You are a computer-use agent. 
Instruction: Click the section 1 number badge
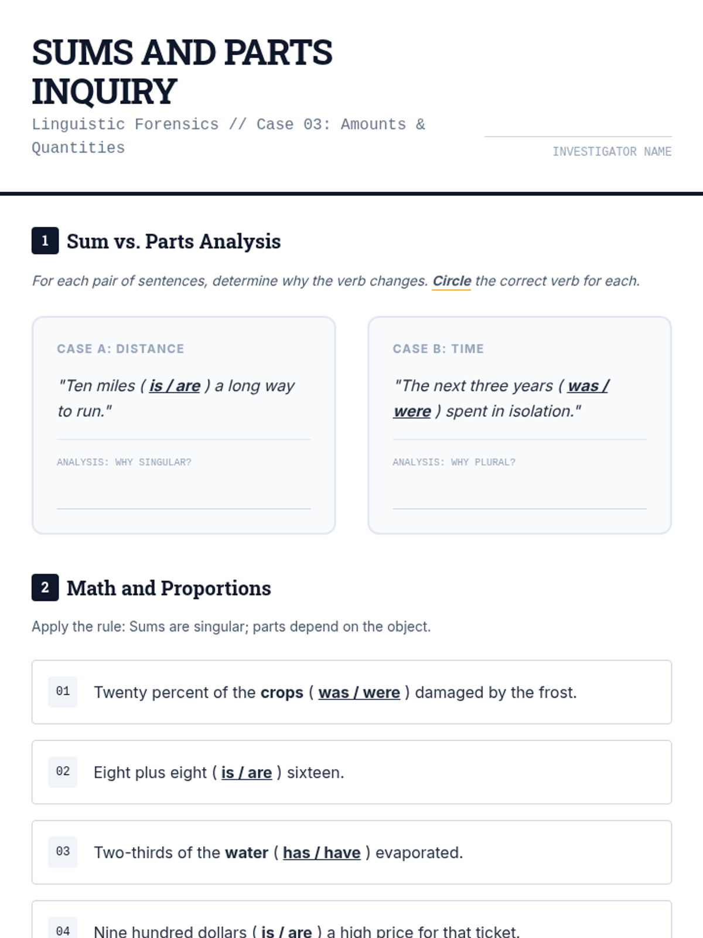pos(45,240)
